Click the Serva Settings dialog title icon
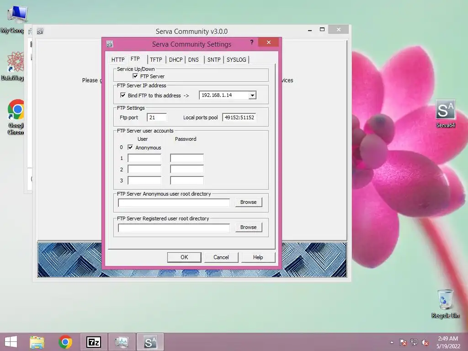This screenshot has width=468, height=351. (110, 44)
